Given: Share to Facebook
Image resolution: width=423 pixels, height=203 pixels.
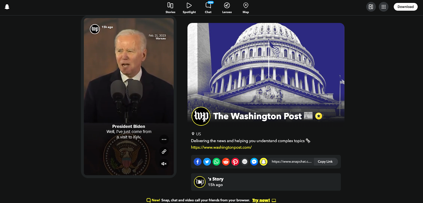Looking at the screenshot, I should point(197,162).
